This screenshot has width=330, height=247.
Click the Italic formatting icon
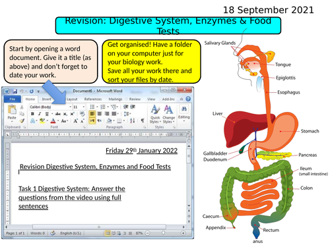click(40, 114)
